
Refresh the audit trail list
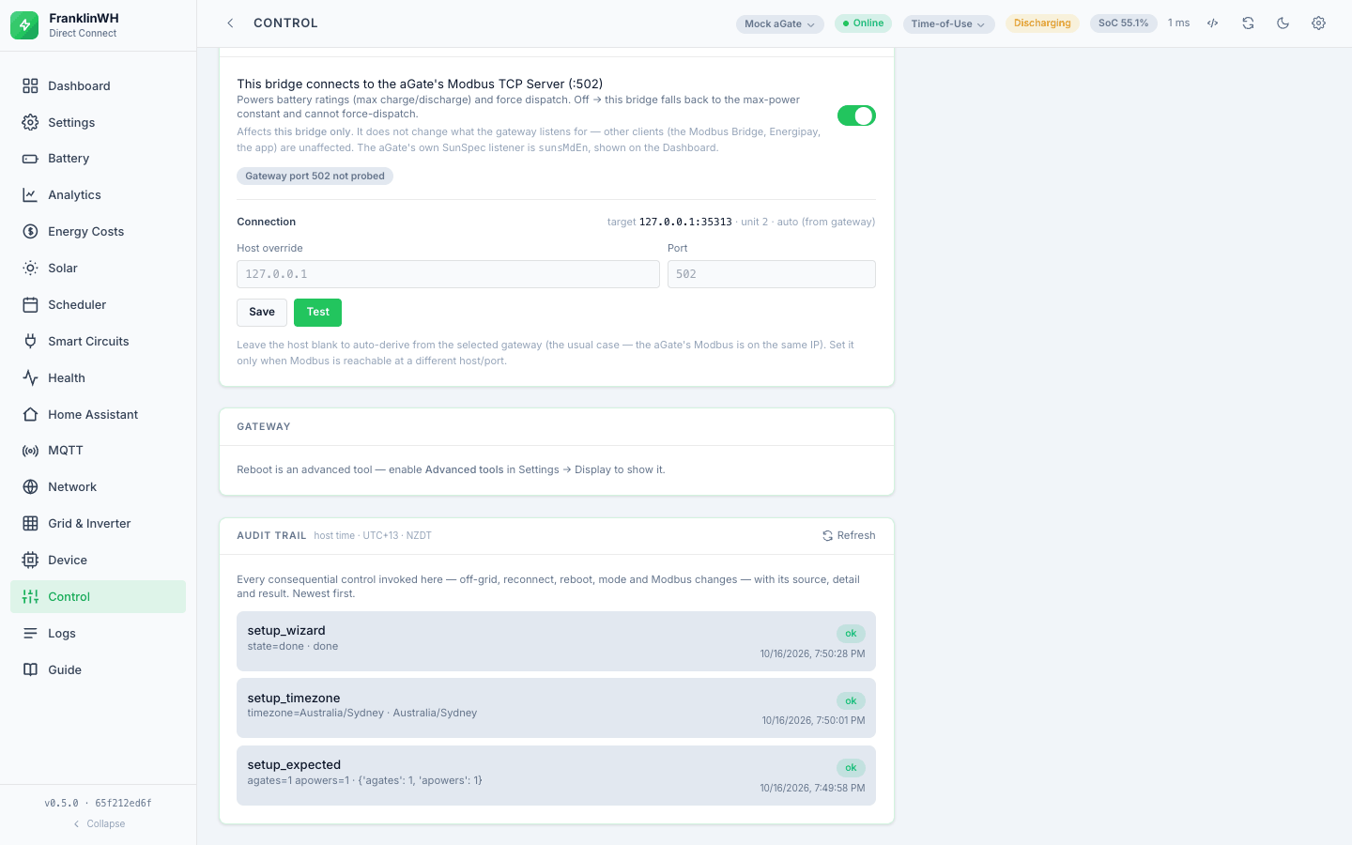[849, 535]
